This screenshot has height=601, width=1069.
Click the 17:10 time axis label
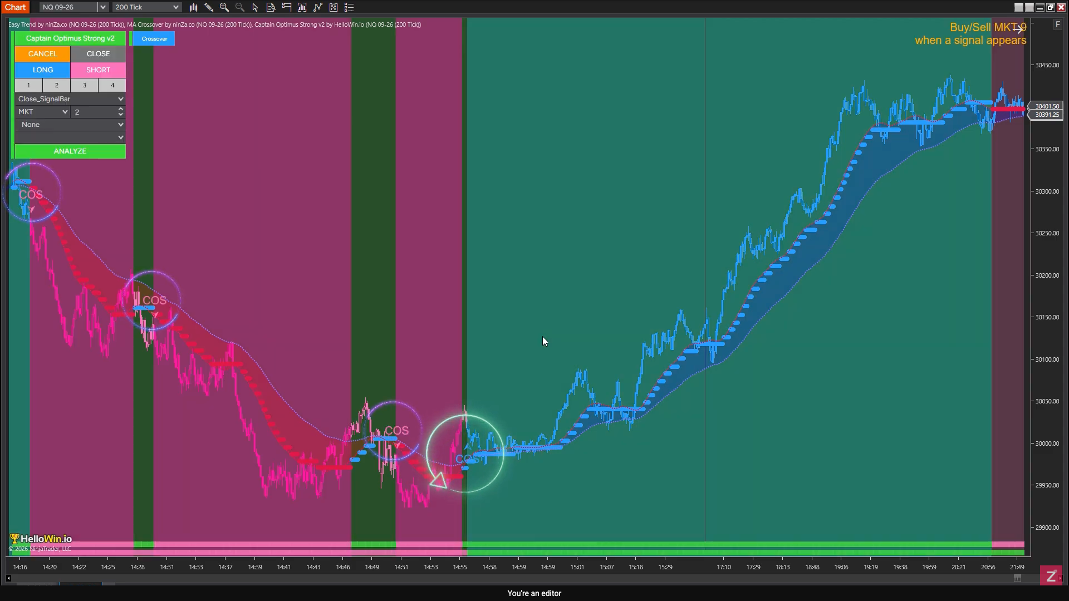pyautogui.click(x=724, y=567)
